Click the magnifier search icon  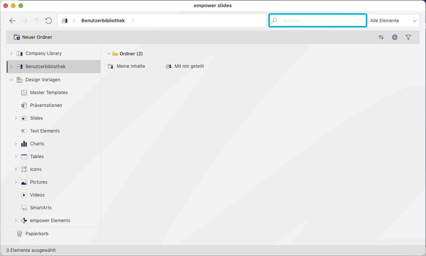pyautogui.click(x=274, y=20)
